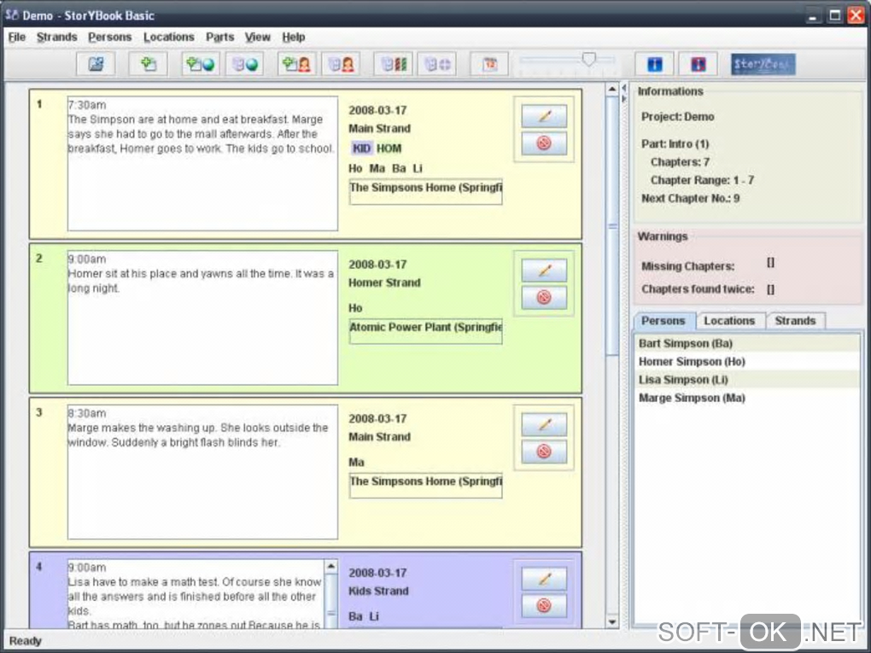Click scroll down arrow of chapter list
This screenshot has height=653, width=871.
[612, 622]
